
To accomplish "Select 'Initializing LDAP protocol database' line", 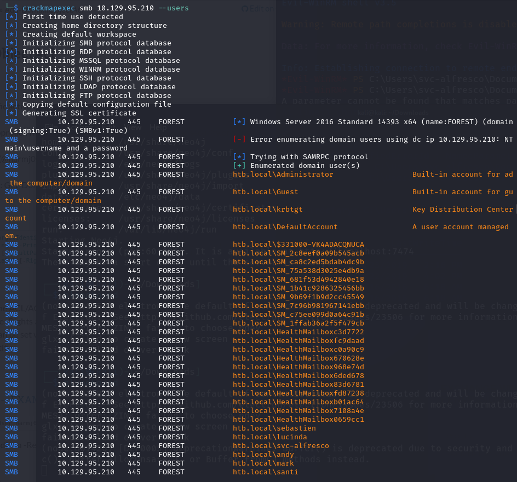I will tap(99, 86).
